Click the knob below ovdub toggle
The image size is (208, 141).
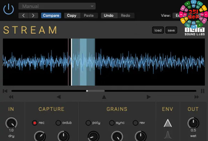pyautogui.click(x=63, y=136)
